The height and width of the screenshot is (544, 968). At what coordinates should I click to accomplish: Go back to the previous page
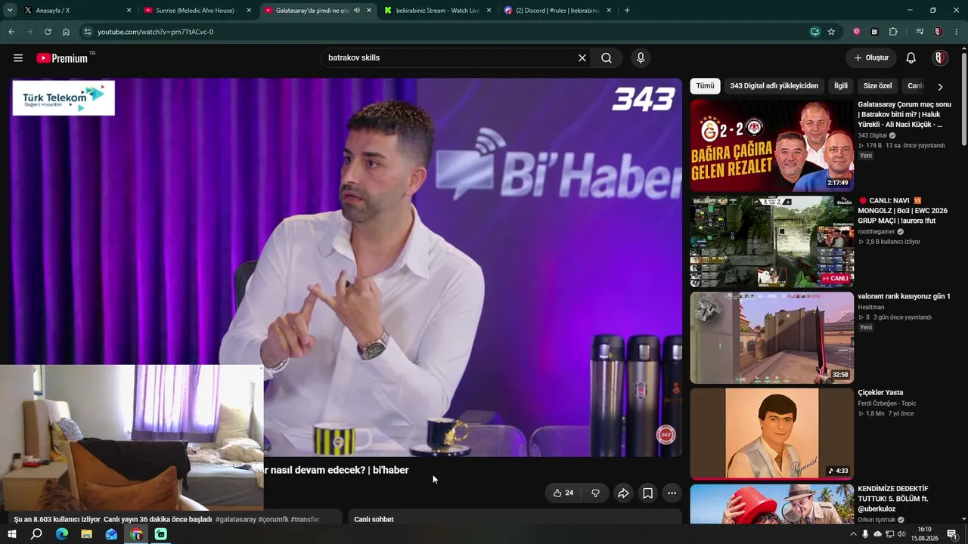point(11,32)
